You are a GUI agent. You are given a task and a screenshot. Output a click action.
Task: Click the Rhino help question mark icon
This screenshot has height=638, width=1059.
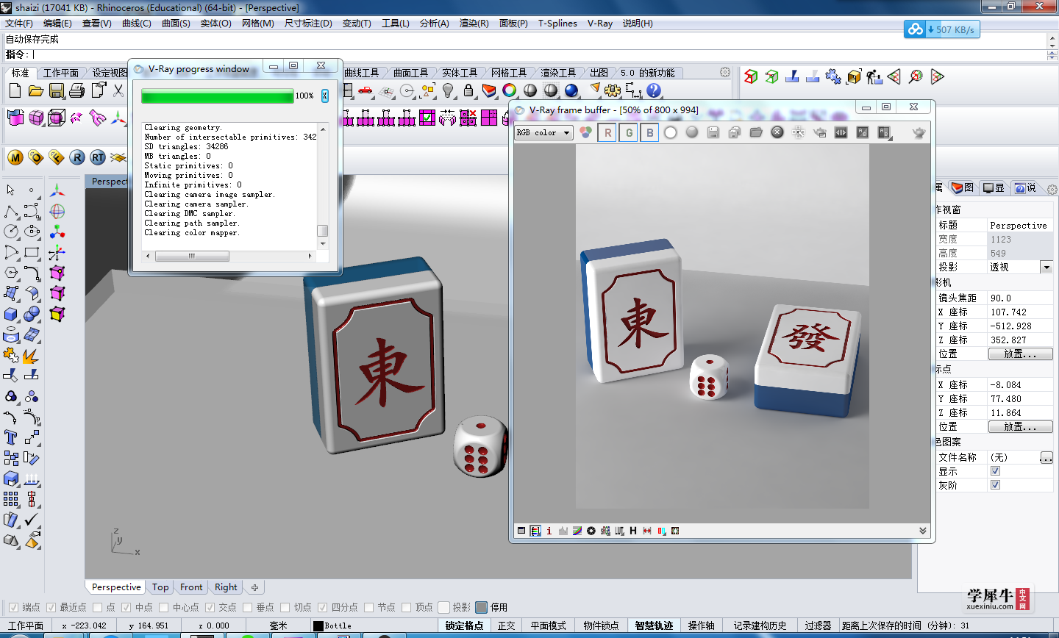tap(654, 90)
